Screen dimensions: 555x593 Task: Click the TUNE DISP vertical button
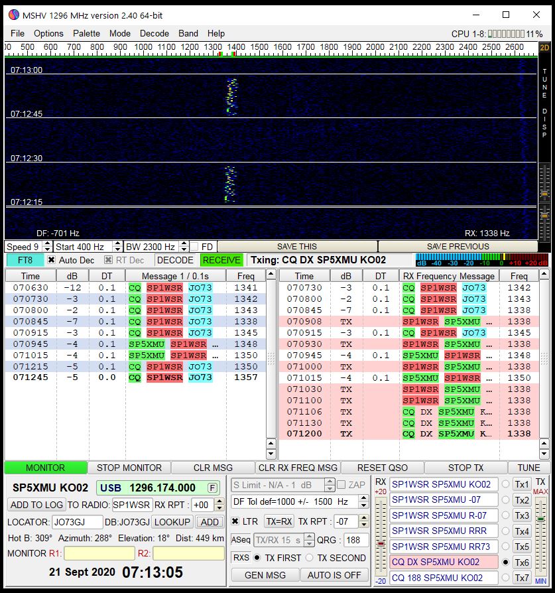click(x=544, y=103)
